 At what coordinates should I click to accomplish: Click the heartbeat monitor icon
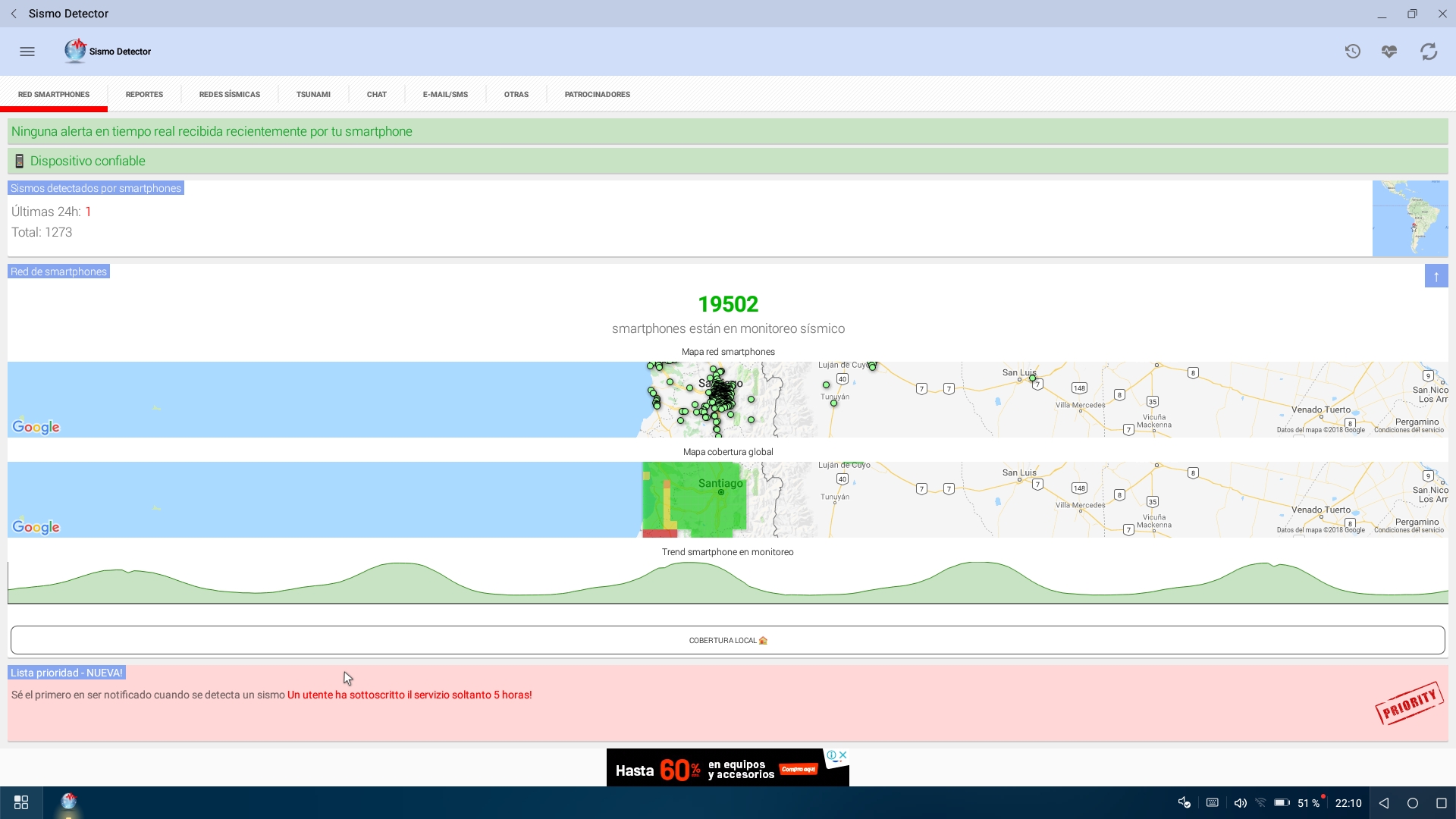(x=1389, y=52)
